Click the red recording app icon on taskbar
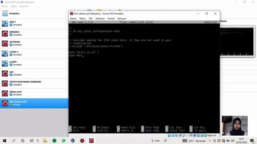 [x=82, y=140]
